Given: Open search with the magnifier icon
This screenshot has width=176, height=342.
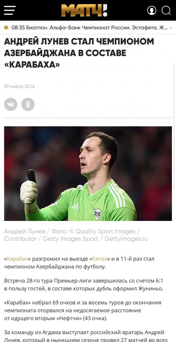Looking at the screenshot, I should [x=166, y=10].
